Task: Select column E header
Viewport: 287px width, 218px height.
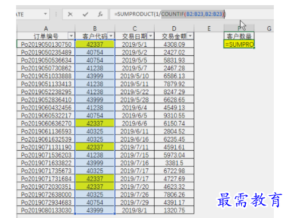Action: click(209, 29)
